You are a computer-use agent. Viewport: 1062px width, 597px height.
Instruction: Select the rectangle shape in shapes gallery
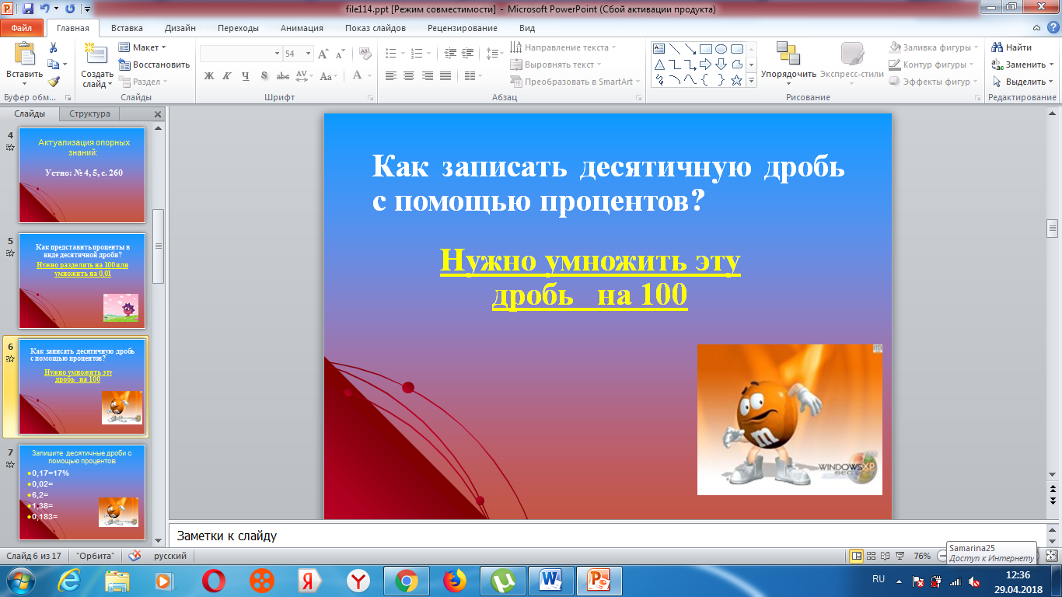706,48
